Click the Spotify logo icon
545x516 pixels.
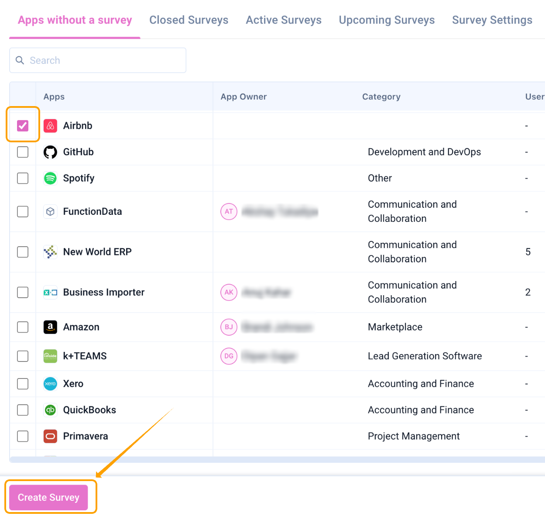51,178
